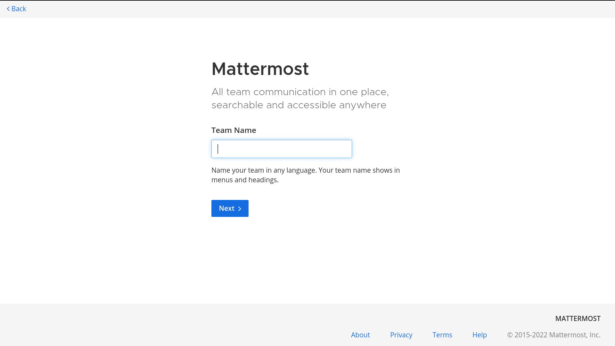The image size is (615, 346).
Task: Open the Terms footer link
Action: coord(442,335)
